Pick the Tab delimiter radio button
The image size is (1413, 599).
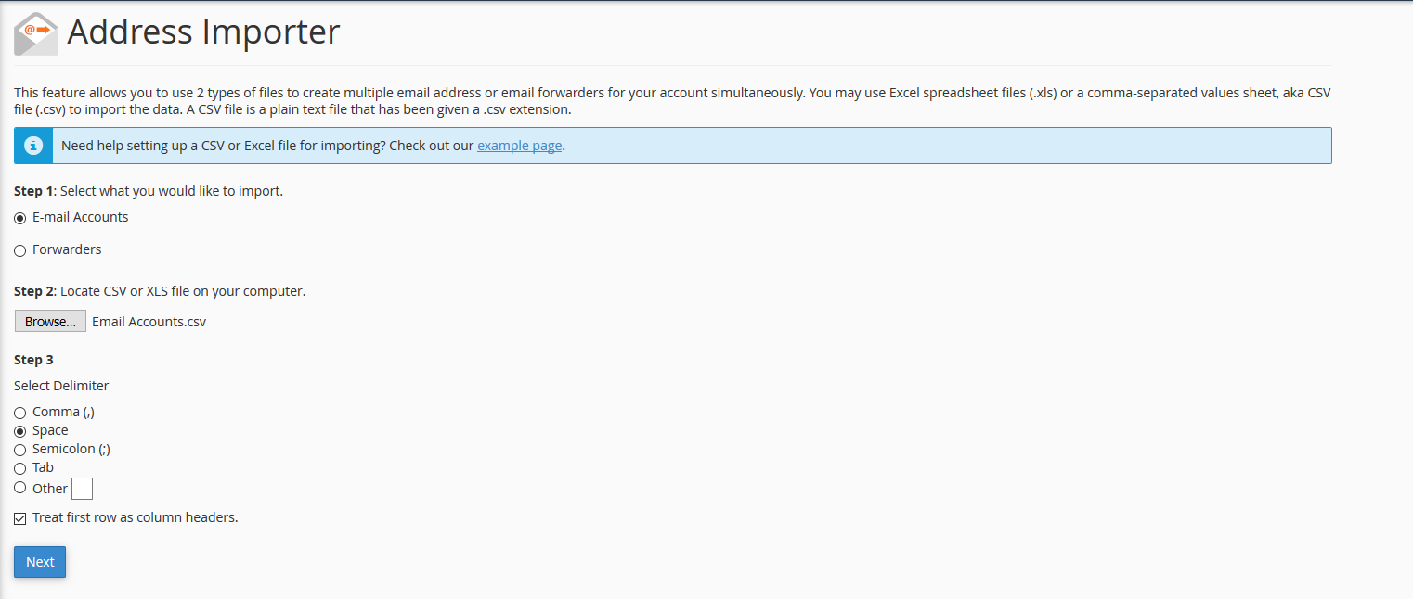point(20,468)
